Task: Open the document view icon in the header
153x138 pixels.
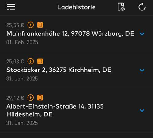Action: pos(121,7)
